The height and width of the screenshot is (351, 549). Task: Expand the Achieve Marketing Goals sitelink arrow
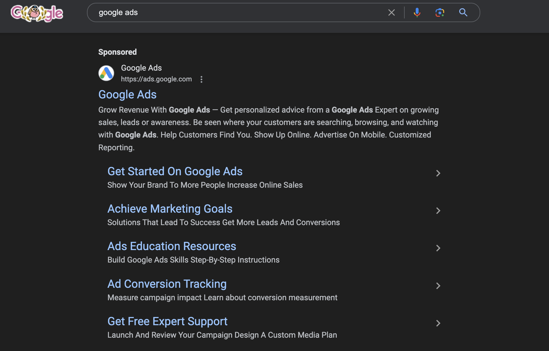click(x=438, y=211)
